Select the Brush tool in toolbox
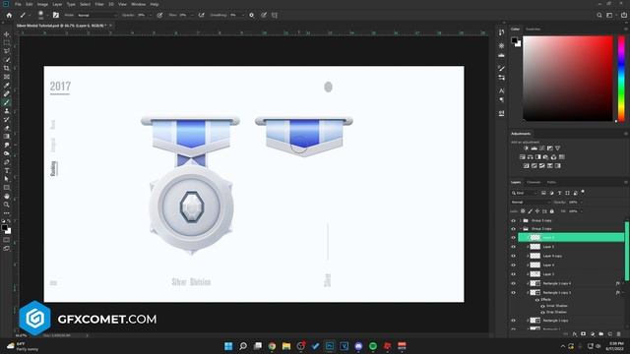This screenshot has width=630, height=354. (x=7, y=102)
